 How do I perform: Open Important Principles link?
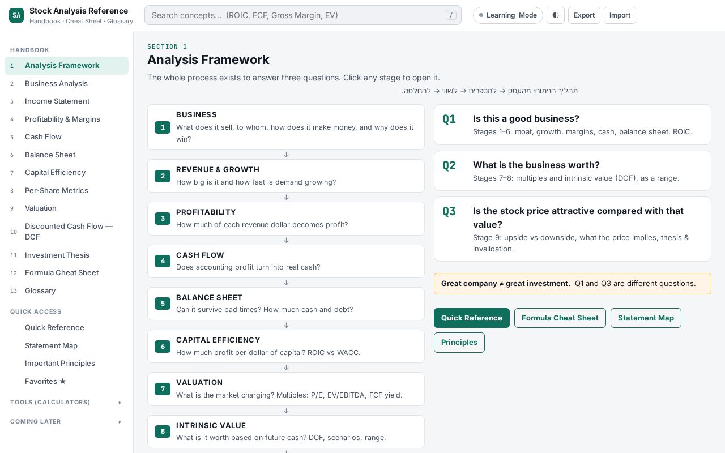(66, 364)
